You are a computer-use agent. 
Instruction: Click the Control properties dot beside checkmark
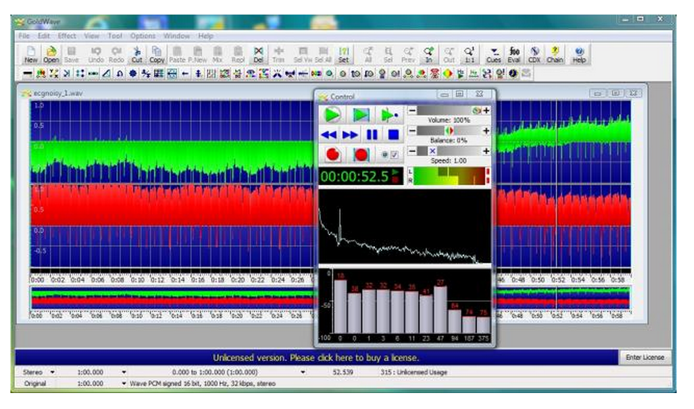point(384,155)
